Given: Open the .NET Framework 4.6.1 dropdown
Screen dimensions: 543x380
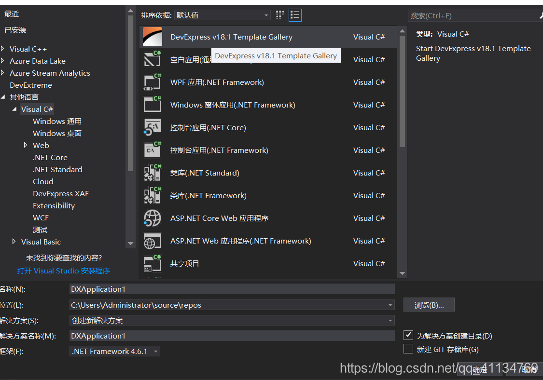Looking at the screenshot, I should click(x=114, y=351).
